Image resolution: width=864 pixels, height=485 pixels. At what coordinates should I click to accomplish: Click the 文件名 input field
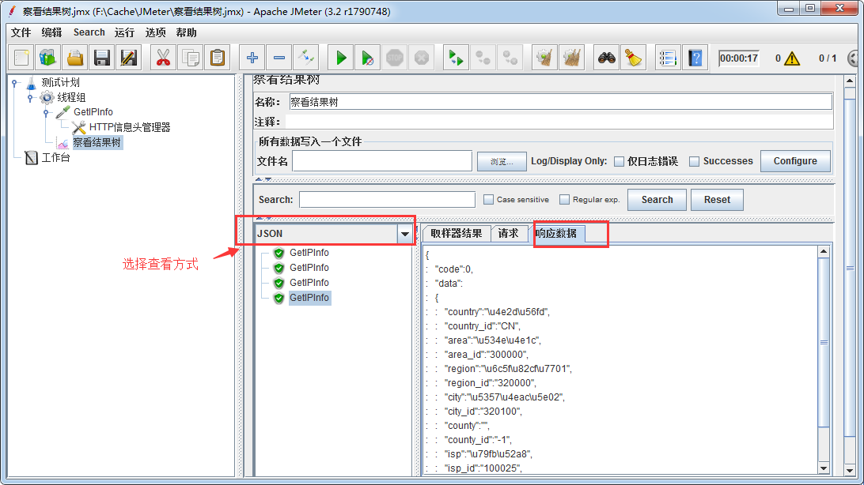coord(382,161)
